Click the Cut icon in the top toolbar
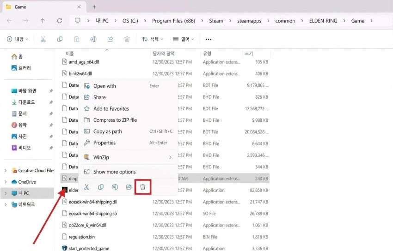Image resolution: width=393 pixels, height=251 pixels. click(x=43, y=39)
